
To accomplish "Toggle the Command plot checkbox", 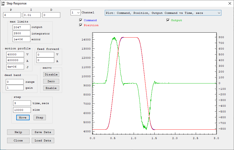I will (81, 20).
